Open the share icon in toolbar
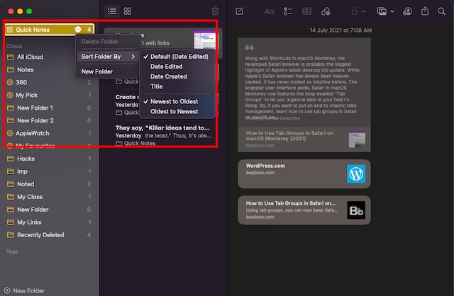454x296 pixels. 426,11
